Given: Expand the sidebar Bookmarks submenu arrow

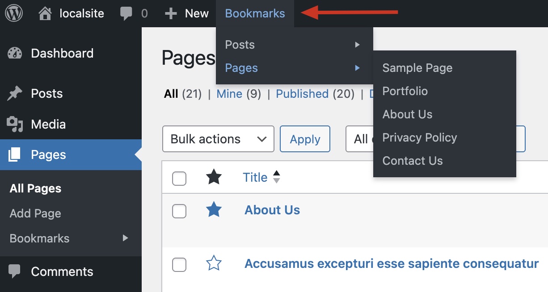Looking at the screenshot, I should (126, 238).
